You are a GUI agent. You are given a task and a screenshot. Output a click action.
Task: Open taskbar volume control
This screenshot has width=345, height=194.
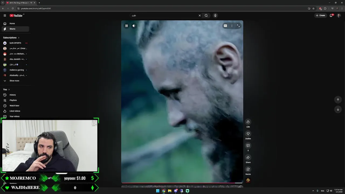point(331,191)
